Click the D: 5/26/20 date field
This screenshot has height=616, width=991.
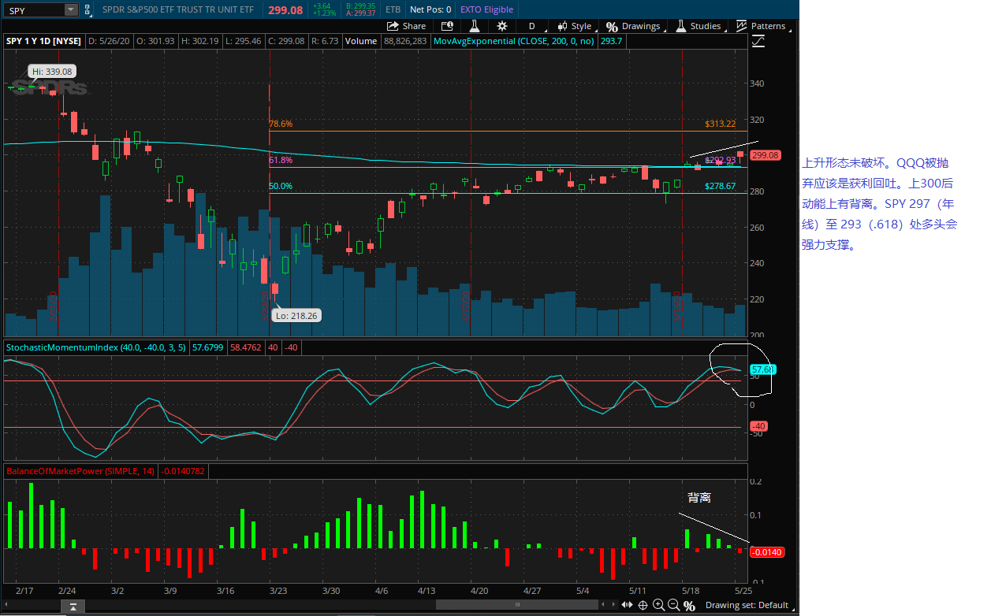click(109, 41)
